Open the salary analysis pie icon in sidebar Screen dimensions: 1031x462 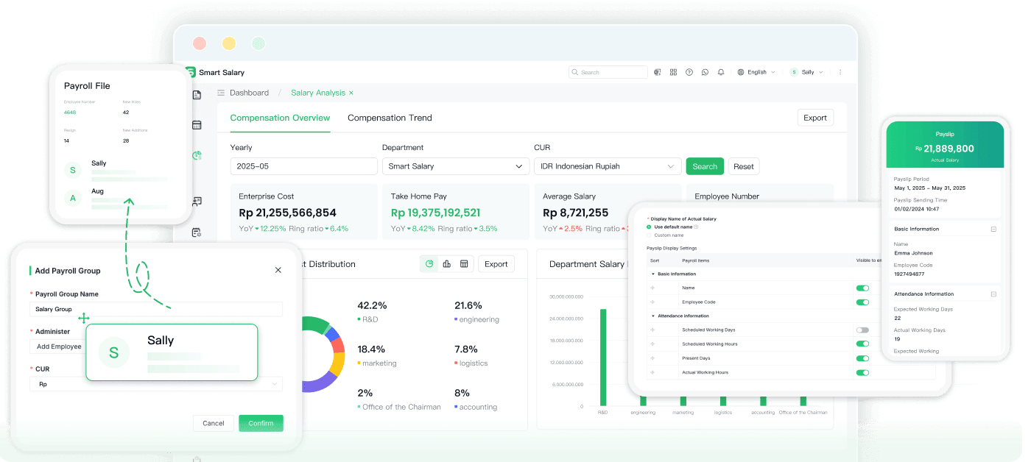(x=197, y=155)
